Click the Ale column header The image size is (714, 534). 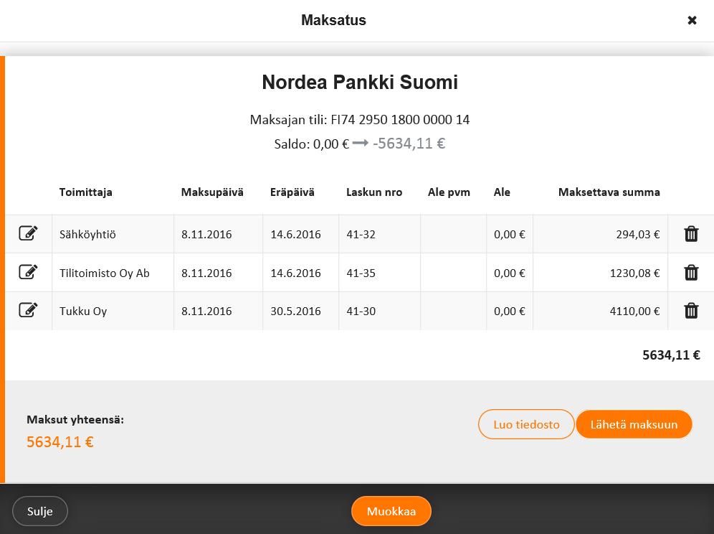click(x=502, y=192)
